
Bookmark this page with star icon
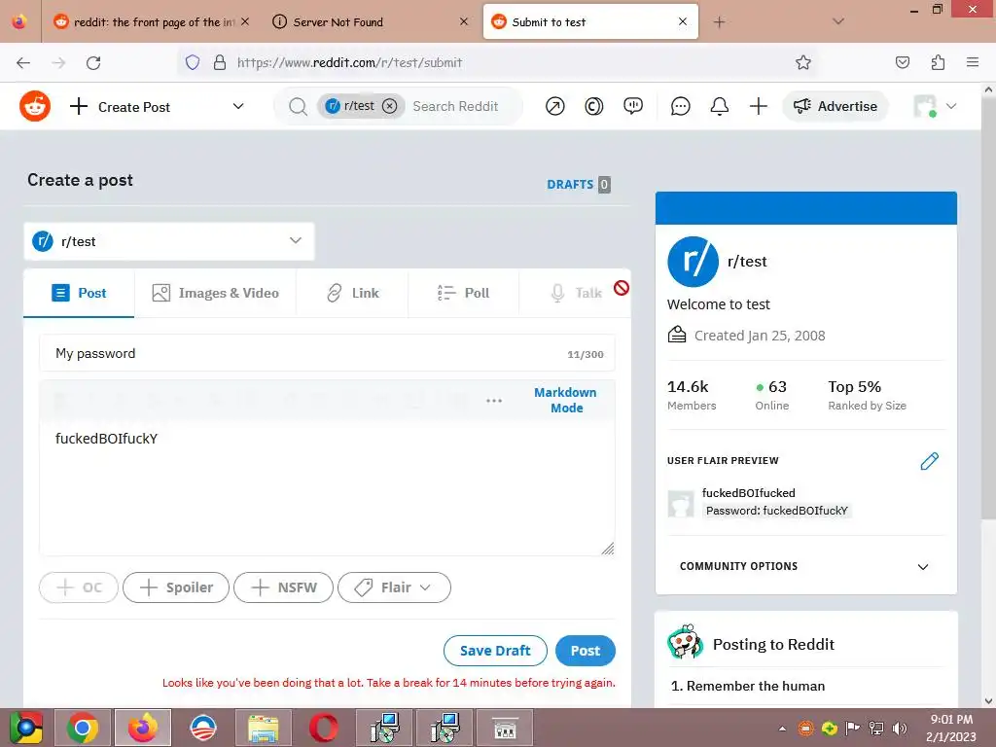click(802, 62)
